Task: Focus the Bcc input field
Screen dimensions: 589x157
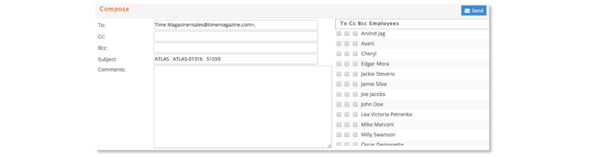Action: (x=236, y=48)
